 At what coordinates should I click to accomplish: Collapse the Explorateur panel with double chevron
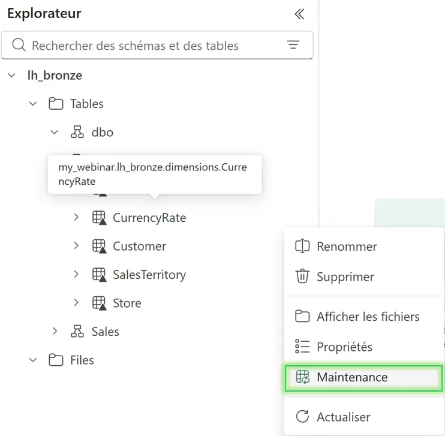299,14
